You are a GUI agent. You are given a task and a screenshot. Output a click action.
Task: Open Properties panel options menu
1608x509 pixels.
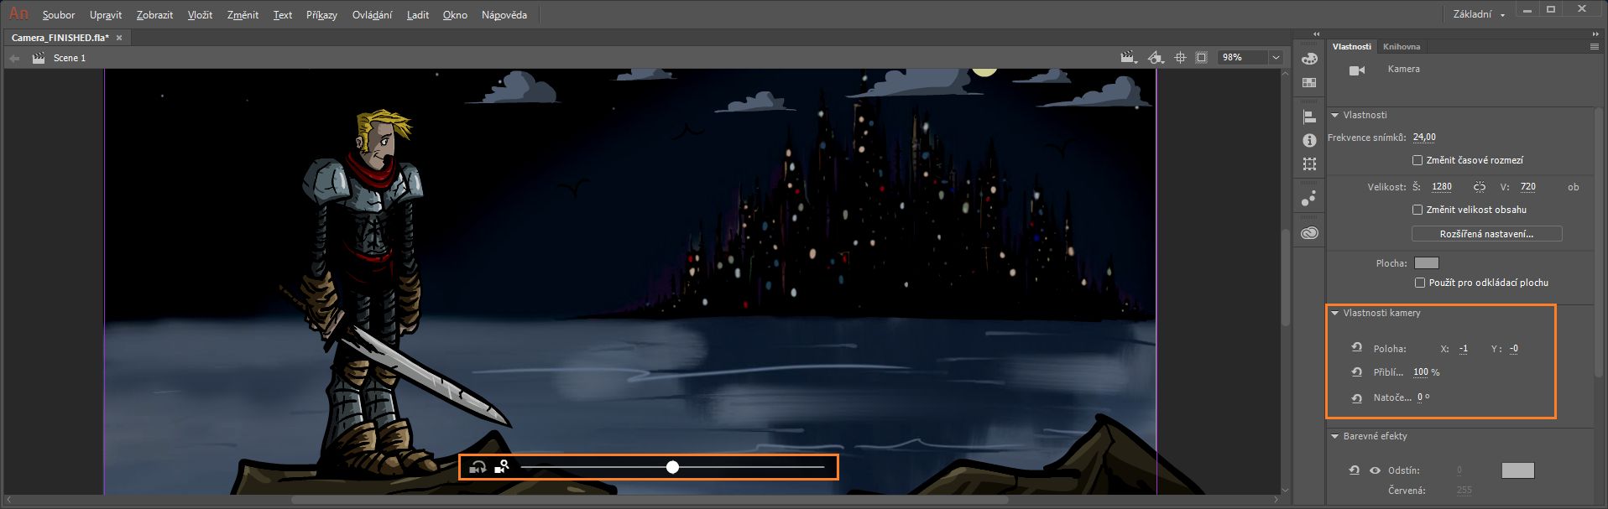point(1594,47)
